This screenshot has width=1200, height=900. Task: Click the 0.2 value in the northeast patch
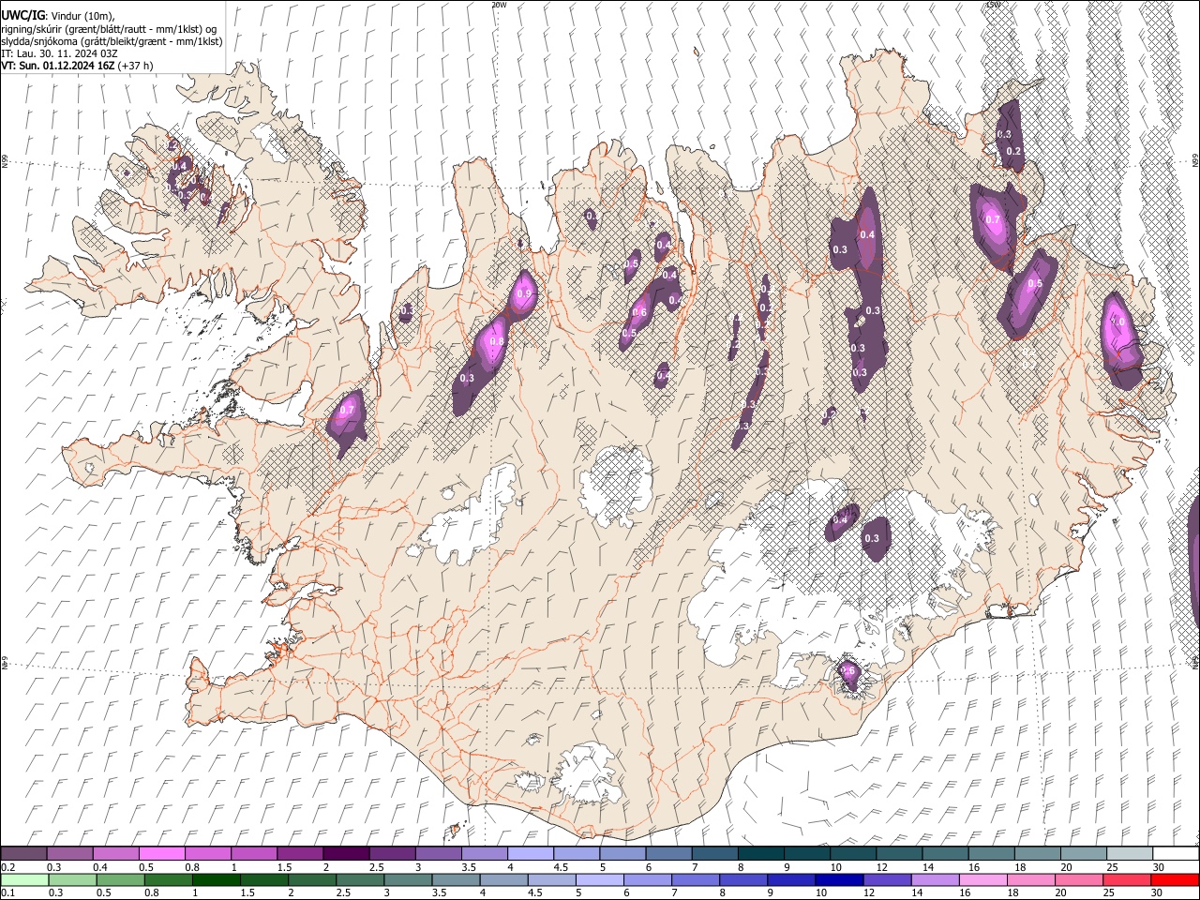click(1013, 152)
